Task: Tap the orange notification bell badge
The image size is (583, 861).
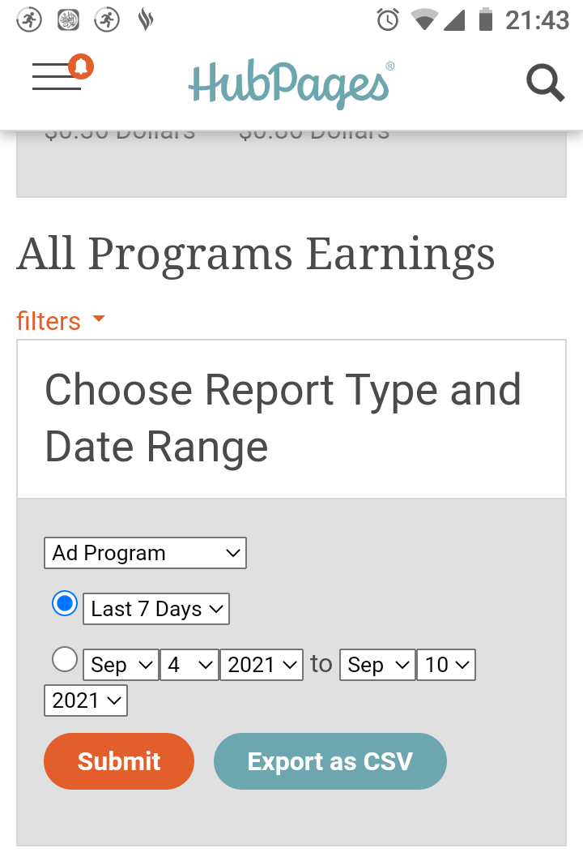Action: (81, 66)
